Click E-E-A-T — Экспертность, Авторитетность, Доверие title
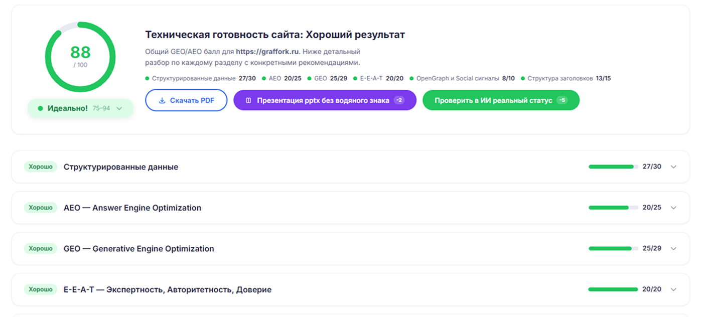The height and width of the screenshot is (317, 701). click(168, 289)
